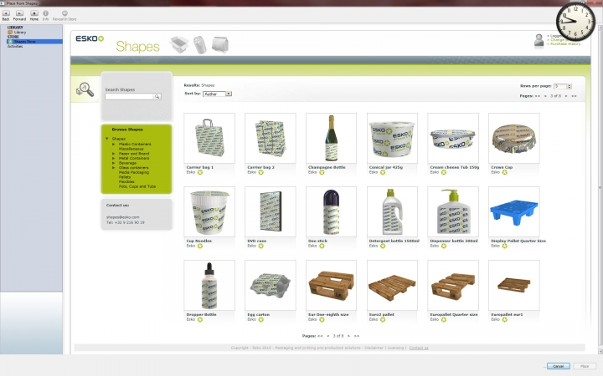Image resolution: width=603 pixels, height=376 pixels.
Task: Click the Back toolbar icon
Action: click(x=6, y=13)
